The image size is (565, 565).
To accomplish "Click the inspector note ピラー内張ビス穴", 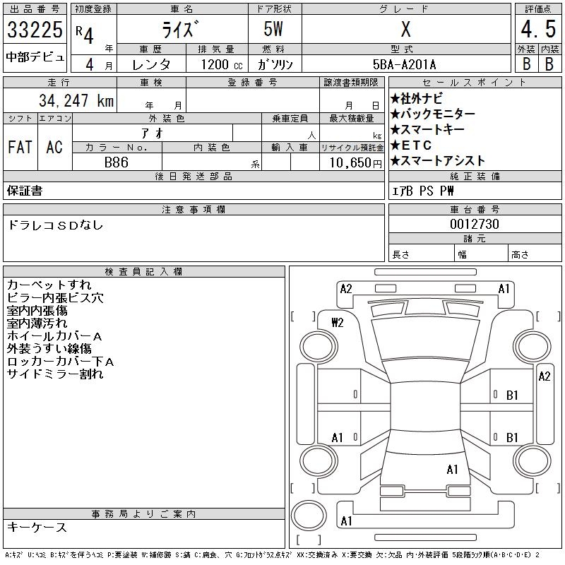I will click(x=55, y=298).
